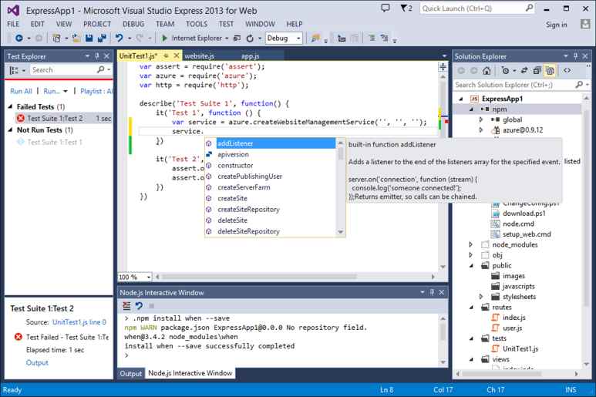This screenshot has height=397, width=596.
Task: Switch to the Output tab
Action: (x=131, y=373)
